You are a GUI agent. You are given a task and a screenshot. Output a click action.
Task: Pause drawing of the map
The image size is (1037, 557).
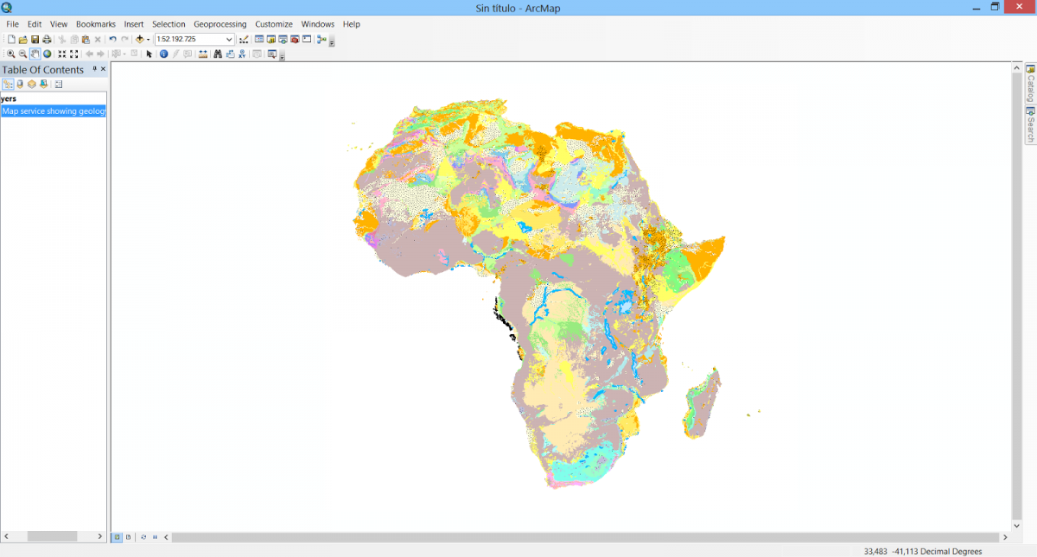154,536
